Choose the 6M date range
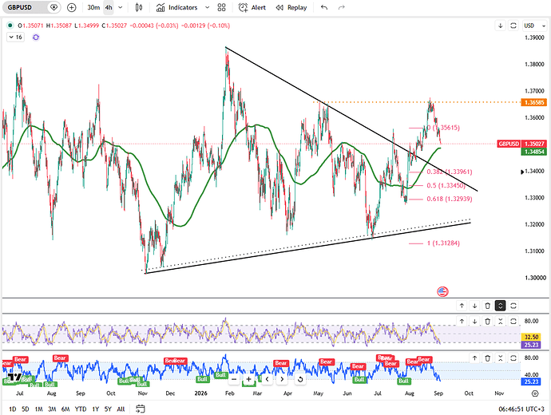Image resolution: width=551 pixels, height=415 pixels. (x=65, y=409)
